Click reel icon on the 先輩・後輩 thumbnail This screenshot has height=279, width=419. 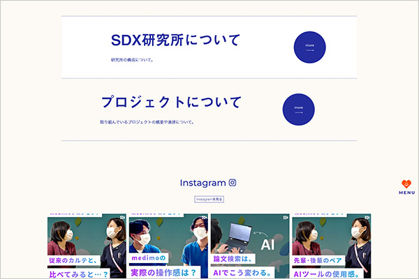tap(367, 218)
